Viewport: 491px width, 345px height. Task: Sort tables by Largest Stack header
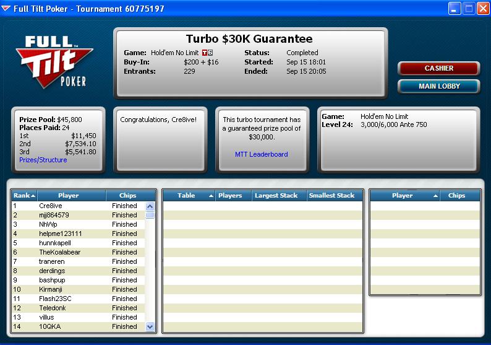click(280, 195)
